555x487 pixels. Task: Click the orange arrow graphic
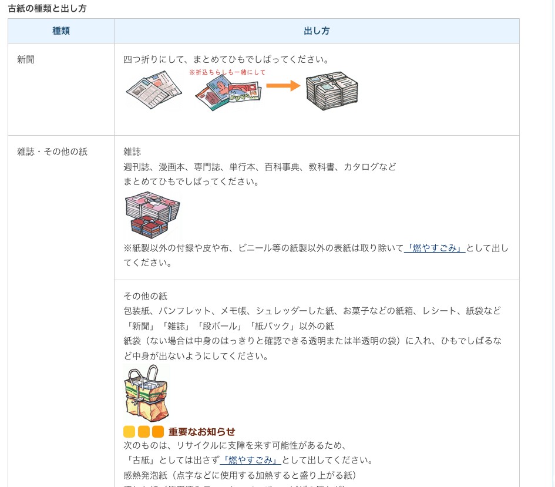click(283, 86)
